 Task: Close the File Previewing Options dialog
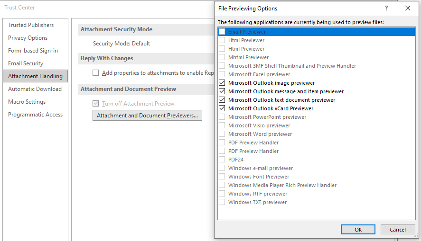[x=408, y=9]
